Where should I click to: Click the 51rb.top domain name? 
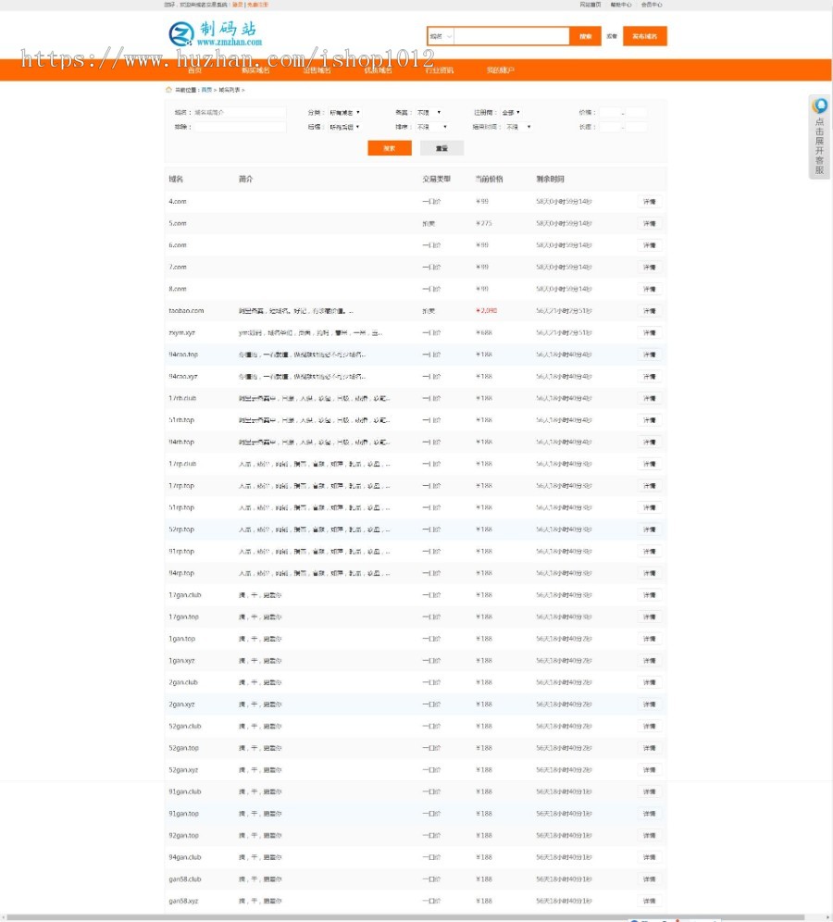181,420
